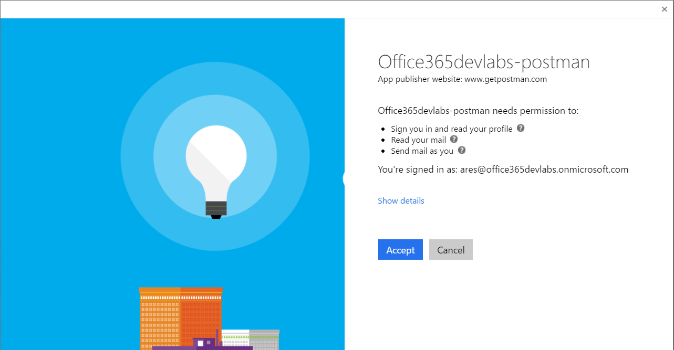Click the "Office365devlabs-postman" app title heading
674x350 pixels.
click(484, 62)
